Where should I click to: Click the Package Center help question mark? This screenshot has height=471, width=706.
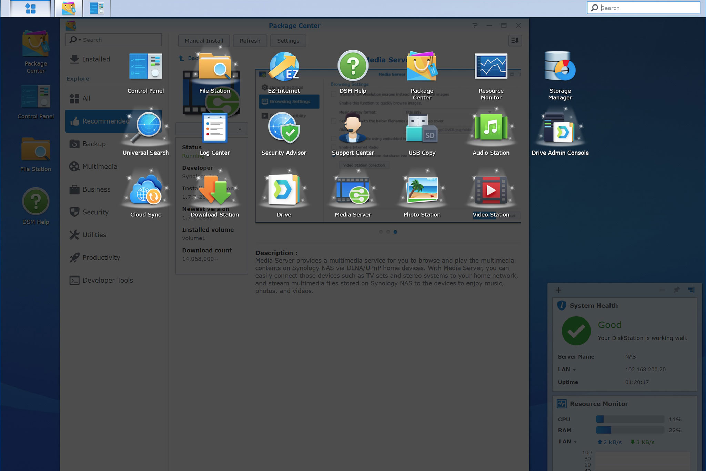point(475,26)
